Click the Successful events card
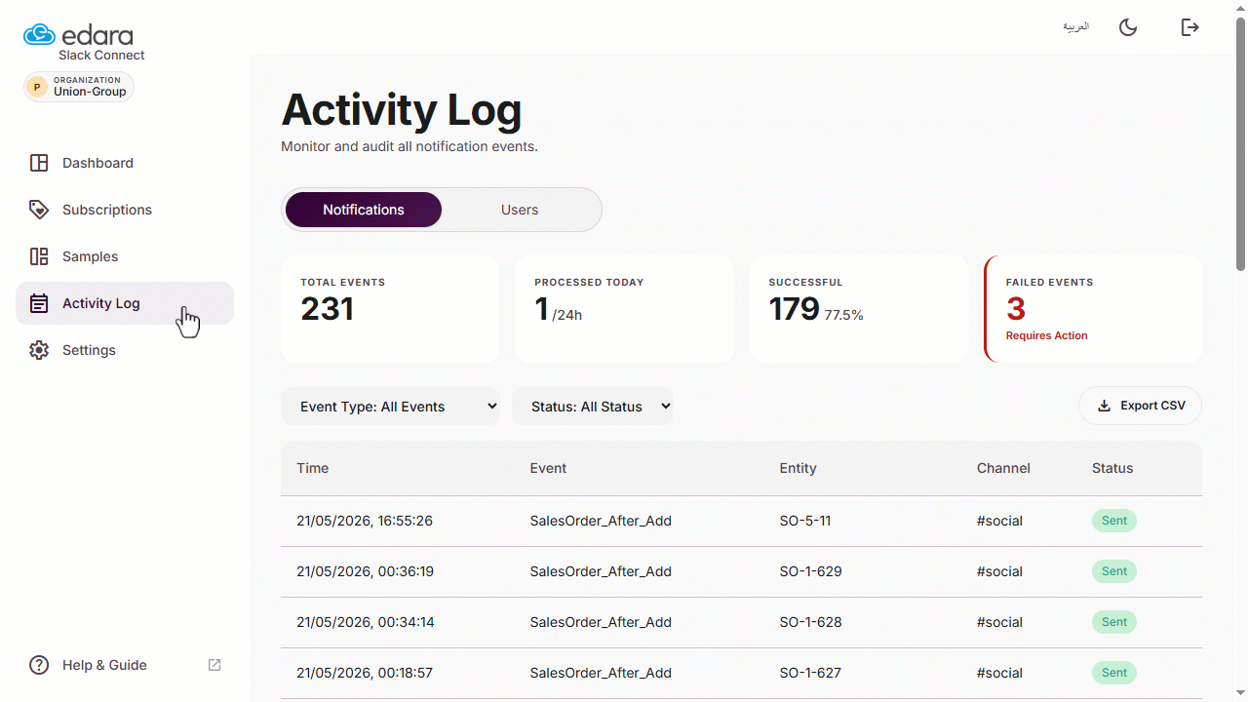Image resolution: width=1248 pixels, height=702 pixels. pos(859,309)
